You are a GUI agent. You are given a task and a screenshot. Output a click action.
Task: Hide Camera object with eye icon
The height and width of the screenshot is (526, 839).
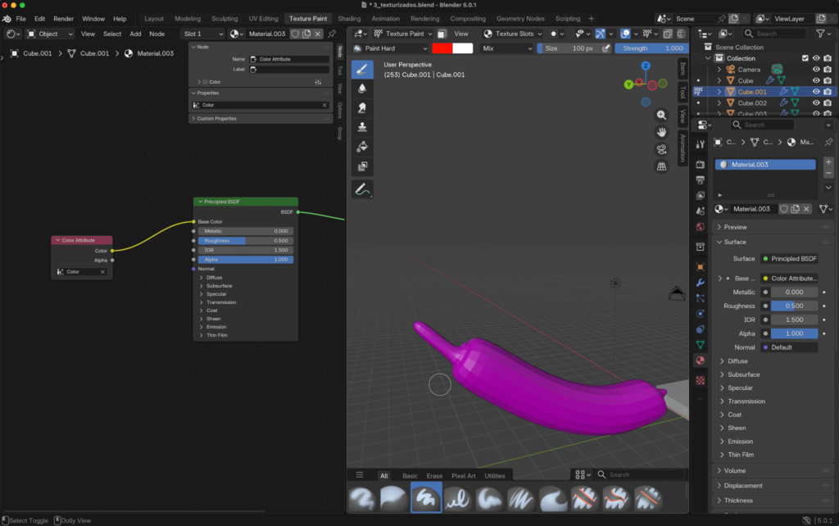pos(816,70)
